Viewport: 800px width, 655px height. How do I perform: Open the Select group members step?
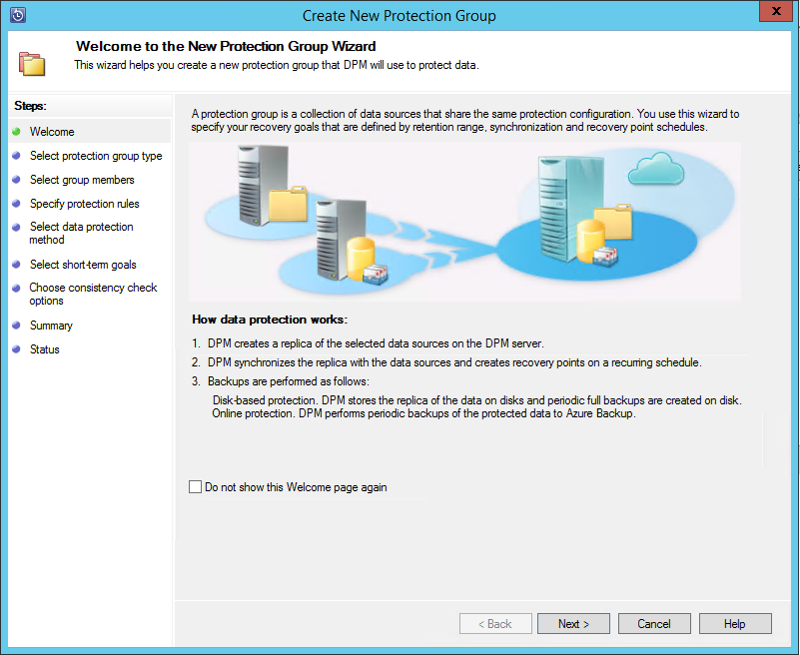point(82,180)
